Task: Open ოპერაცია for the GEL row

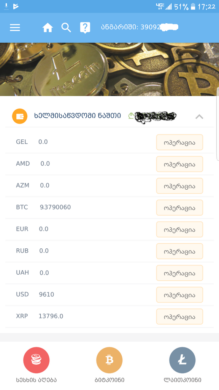Action: (179, 142)
